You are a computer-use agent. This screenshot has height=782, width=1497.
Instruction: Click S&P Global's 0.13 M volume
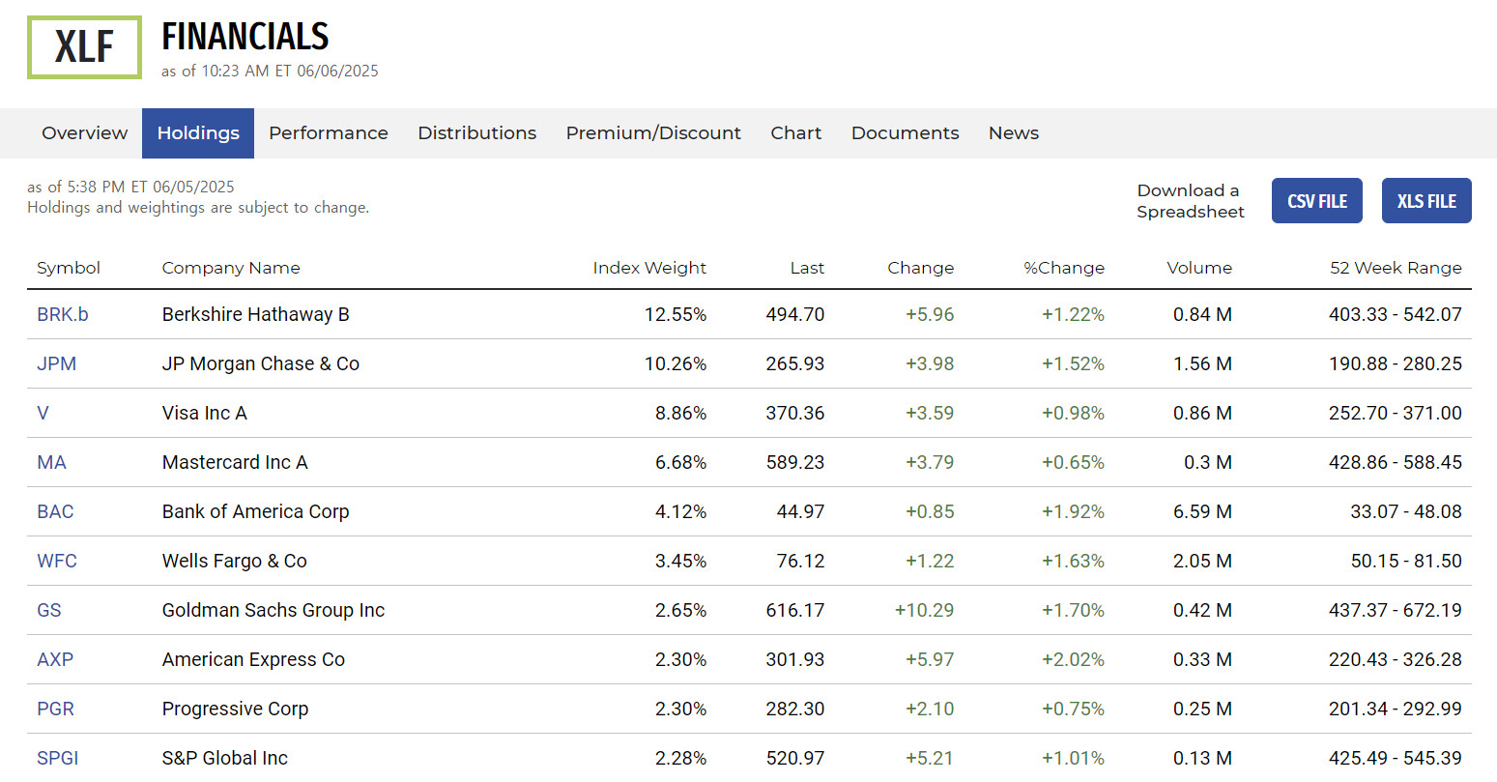click(1202, 759)
